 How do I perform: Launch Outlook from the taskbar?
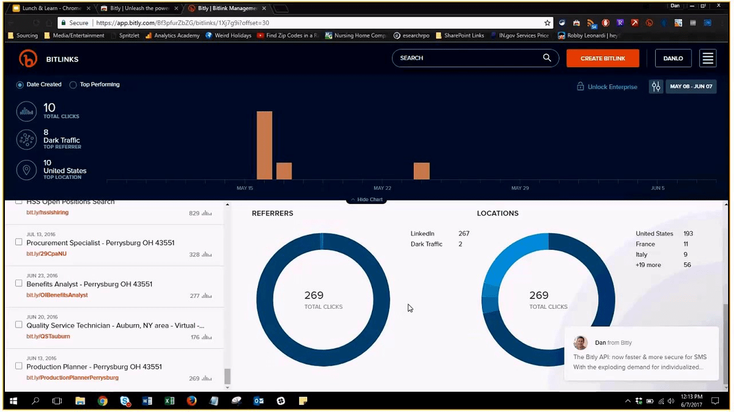pyautogui.click(x=258, y=401)
